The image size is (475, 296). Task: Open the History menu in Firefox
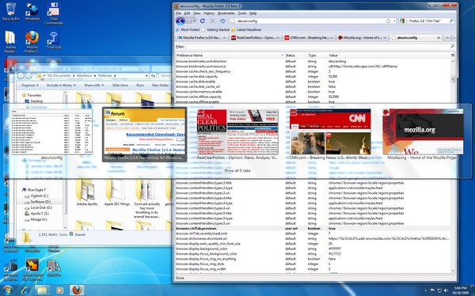[x=209, y=13]
